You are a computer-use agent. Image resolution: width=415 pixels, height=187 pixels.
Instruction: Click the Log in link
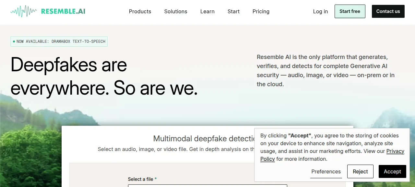pos(320,11)
